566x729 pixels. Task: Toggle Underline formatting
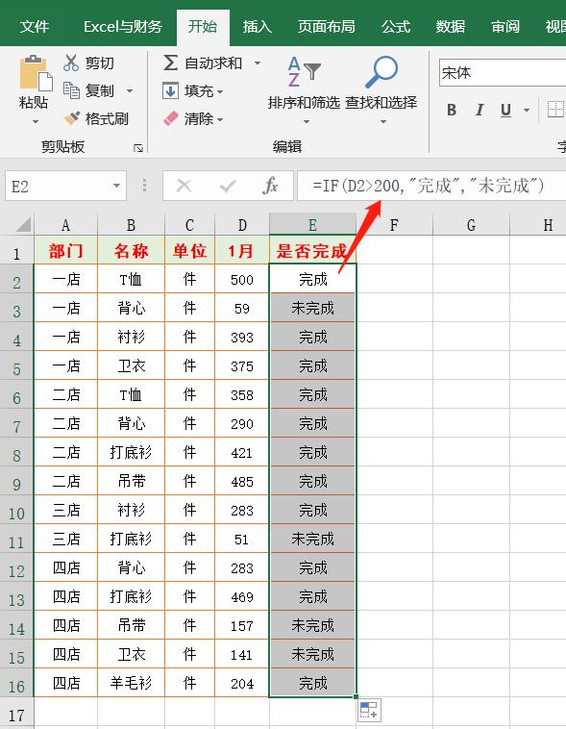click(506, 111)
